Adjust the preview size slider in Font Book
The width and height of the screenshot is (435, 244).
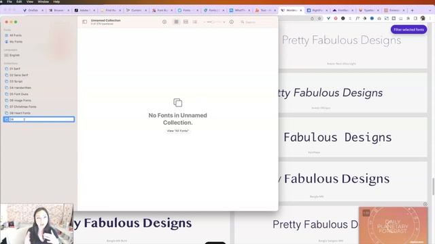pyautogui.click(x=213, y=22)
